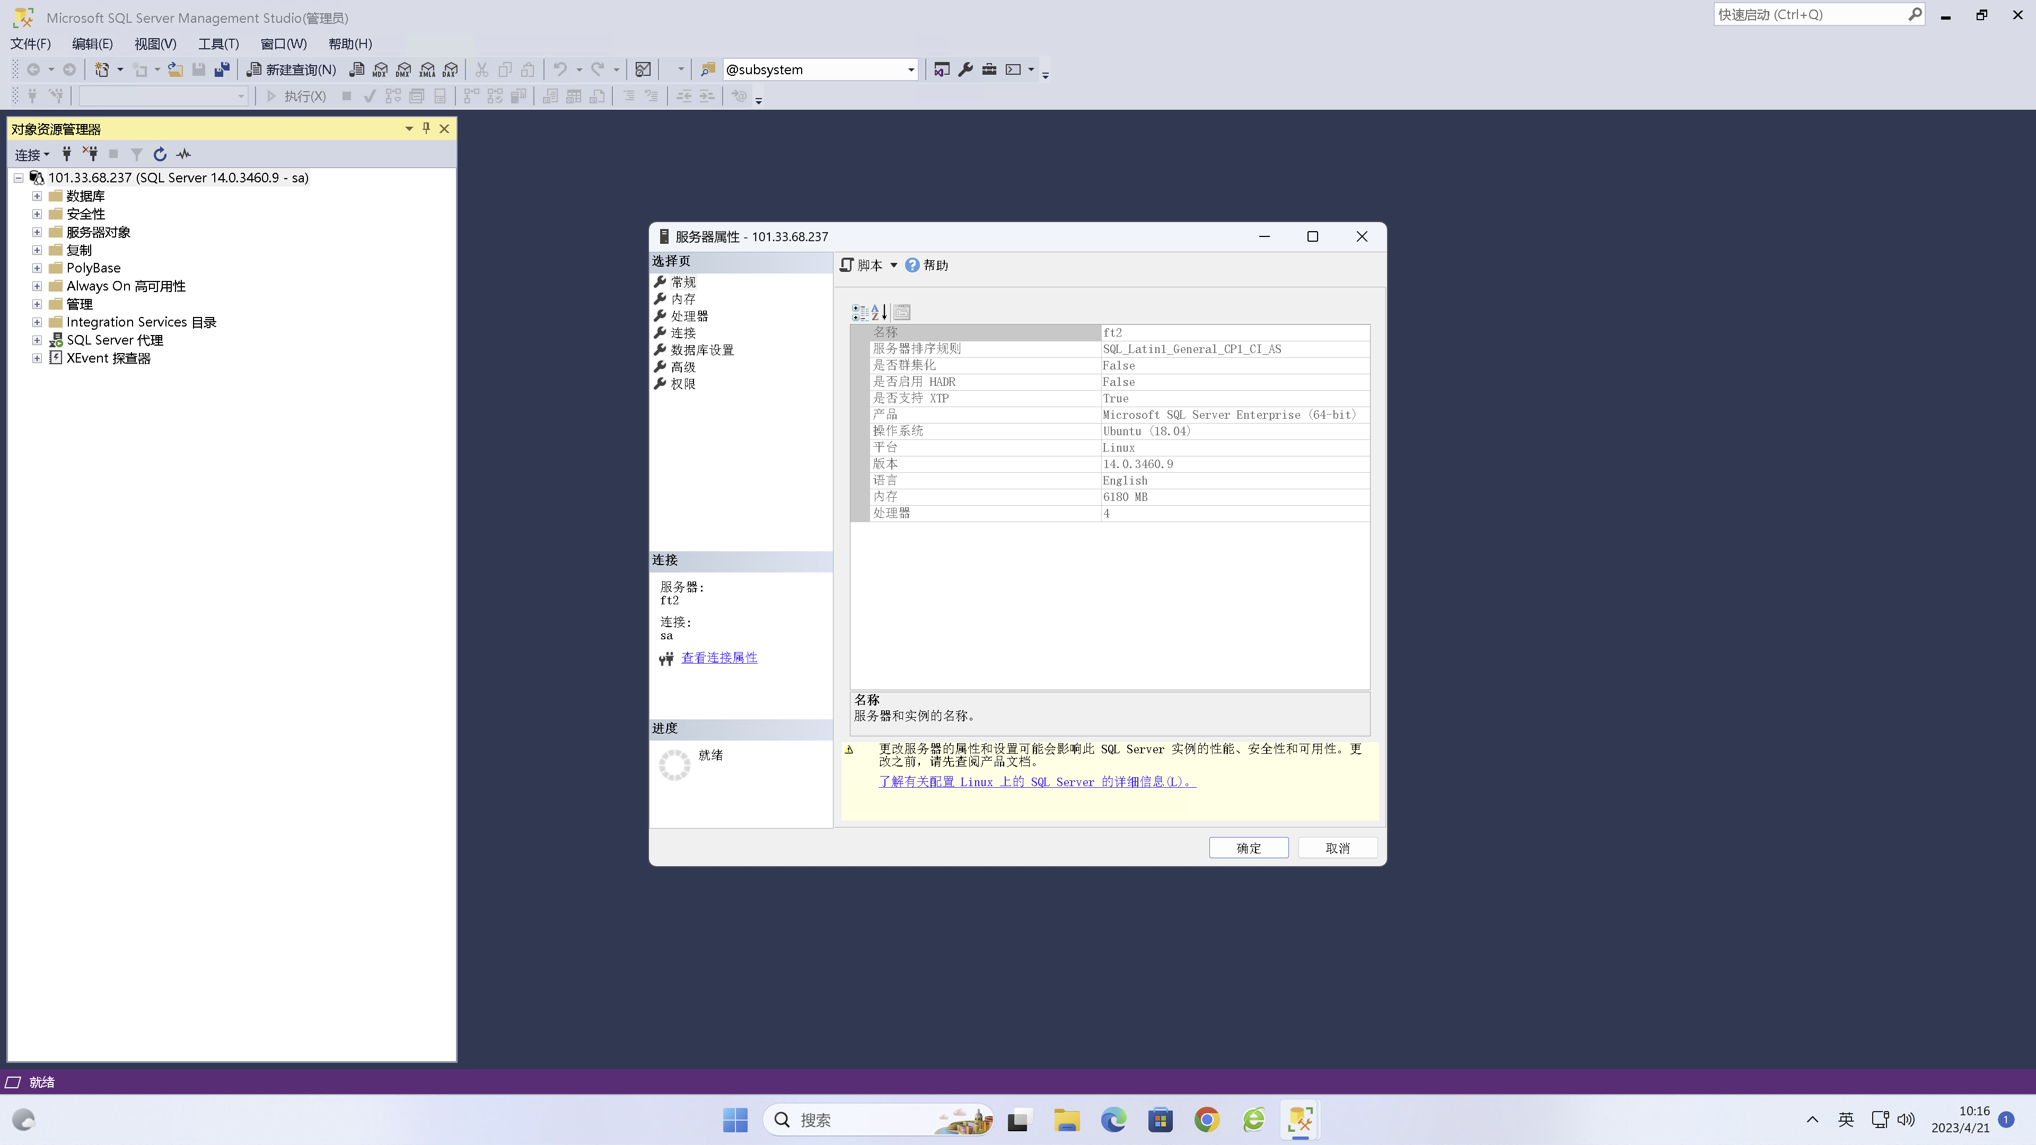Click the Open File folder icon

175,69
